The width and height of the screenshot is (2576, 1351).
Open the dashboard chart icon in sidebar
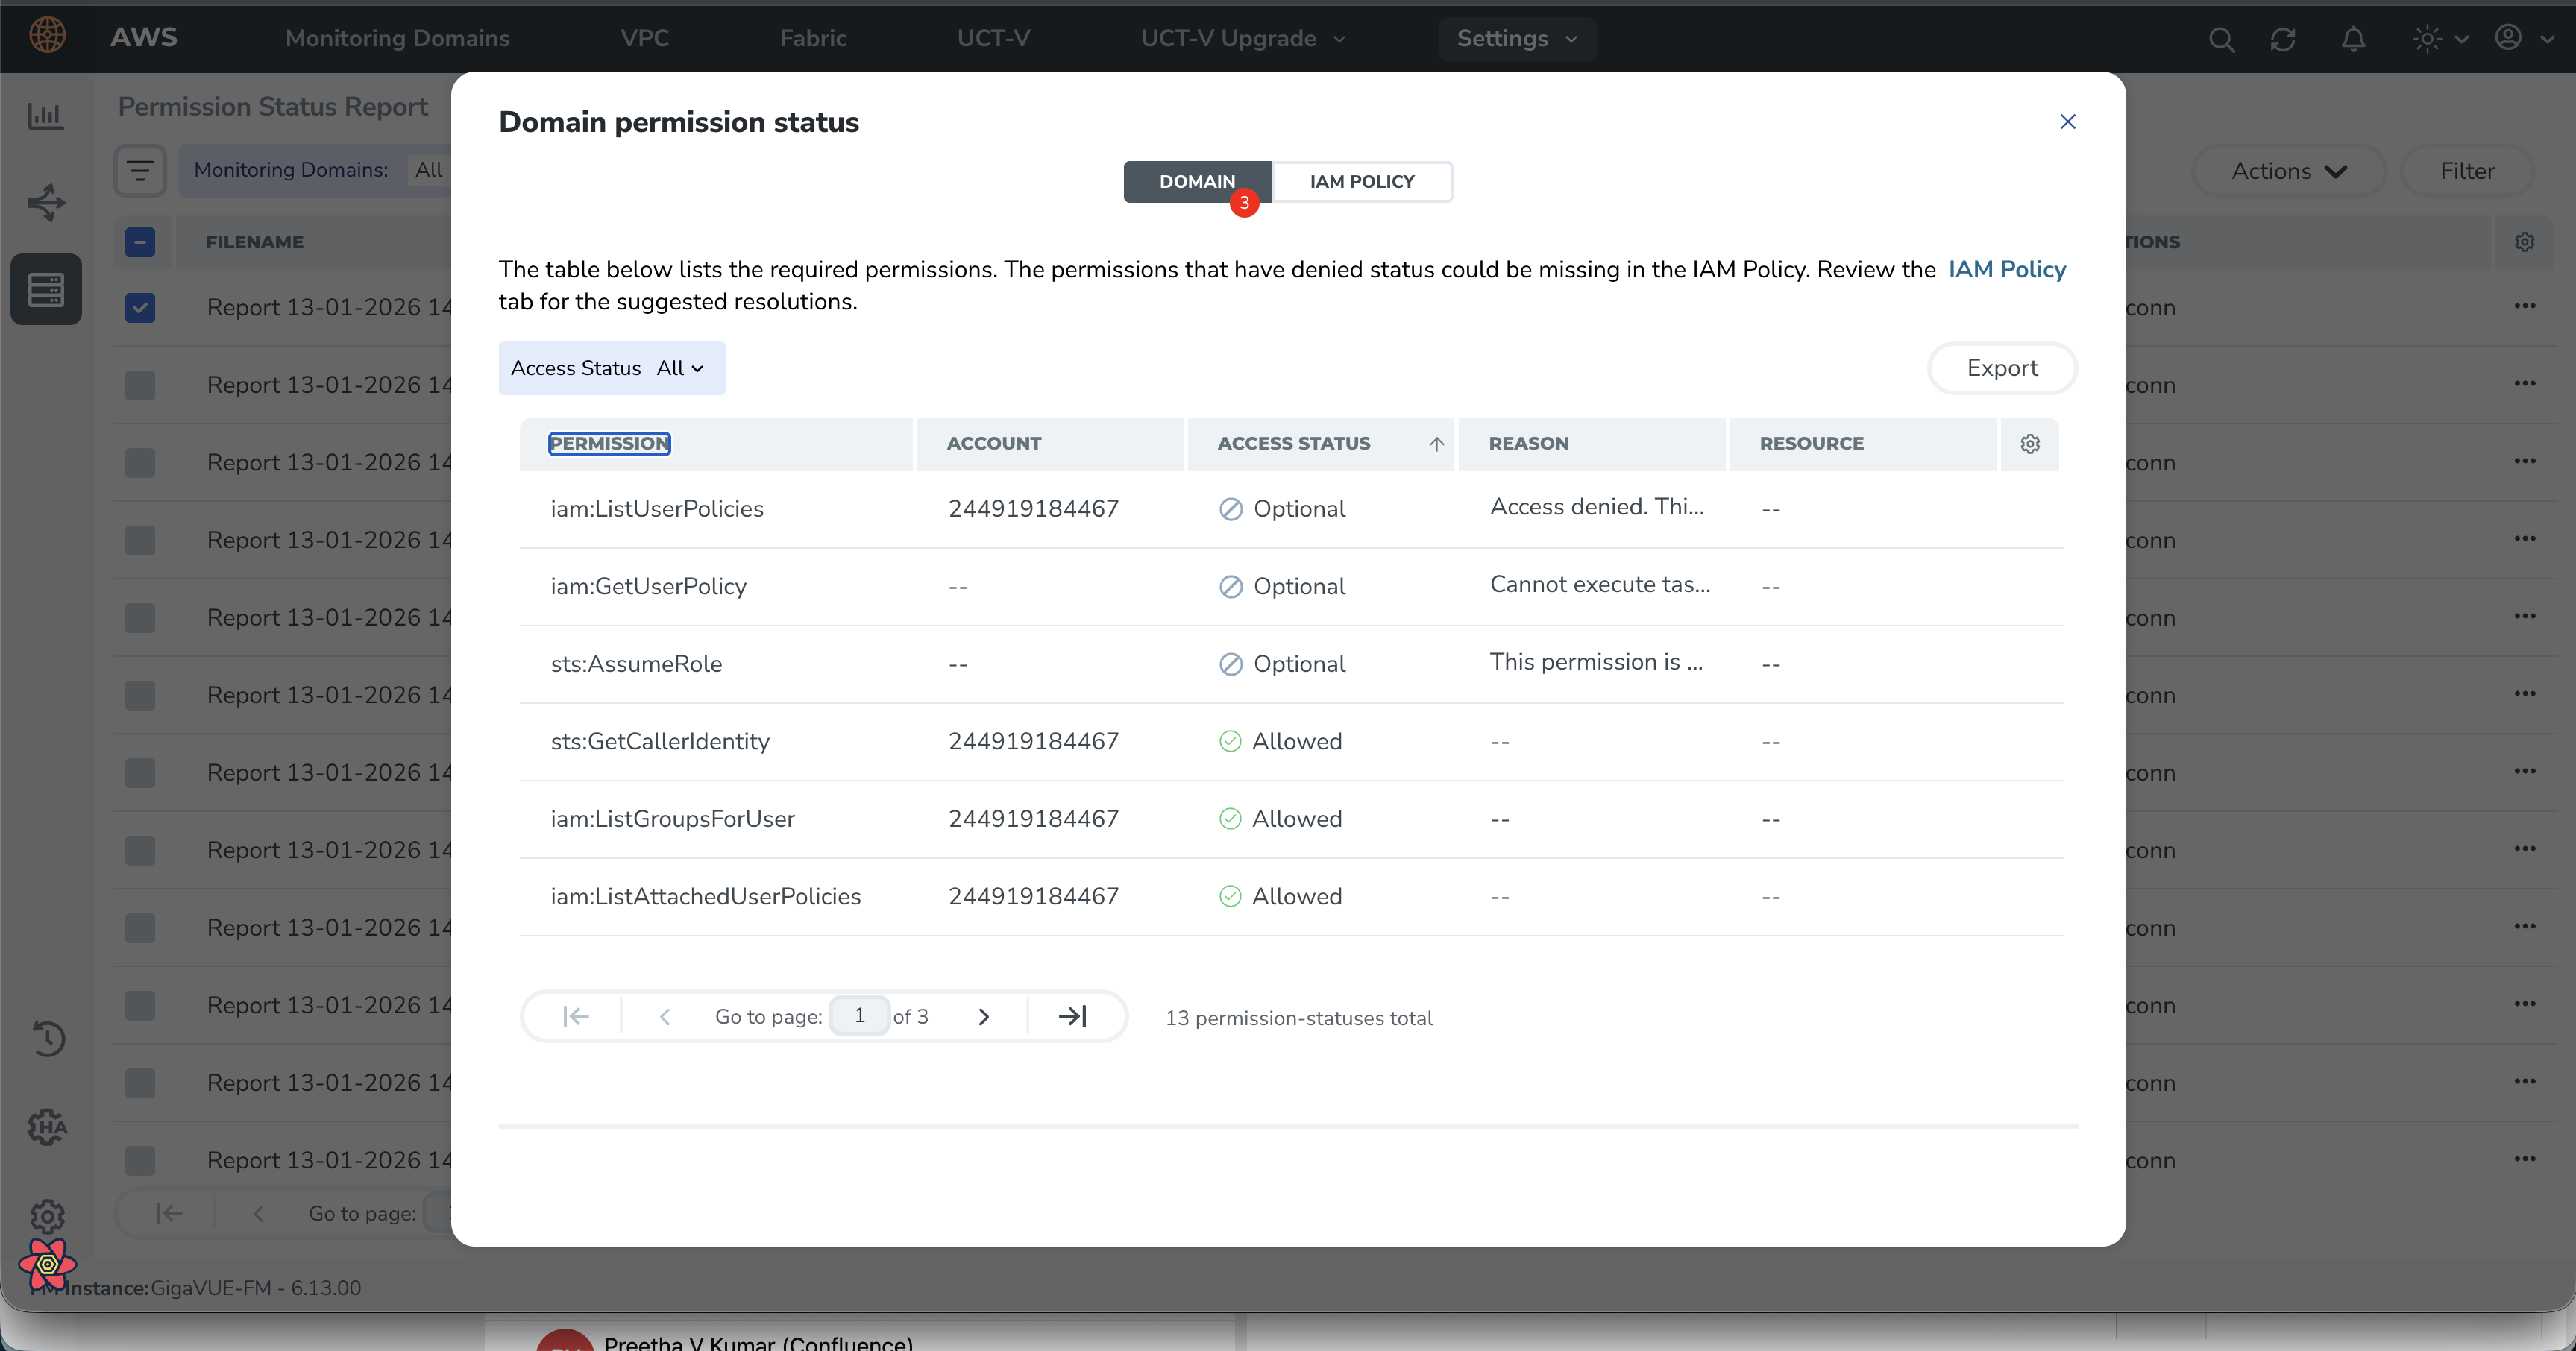click(46, 116)
